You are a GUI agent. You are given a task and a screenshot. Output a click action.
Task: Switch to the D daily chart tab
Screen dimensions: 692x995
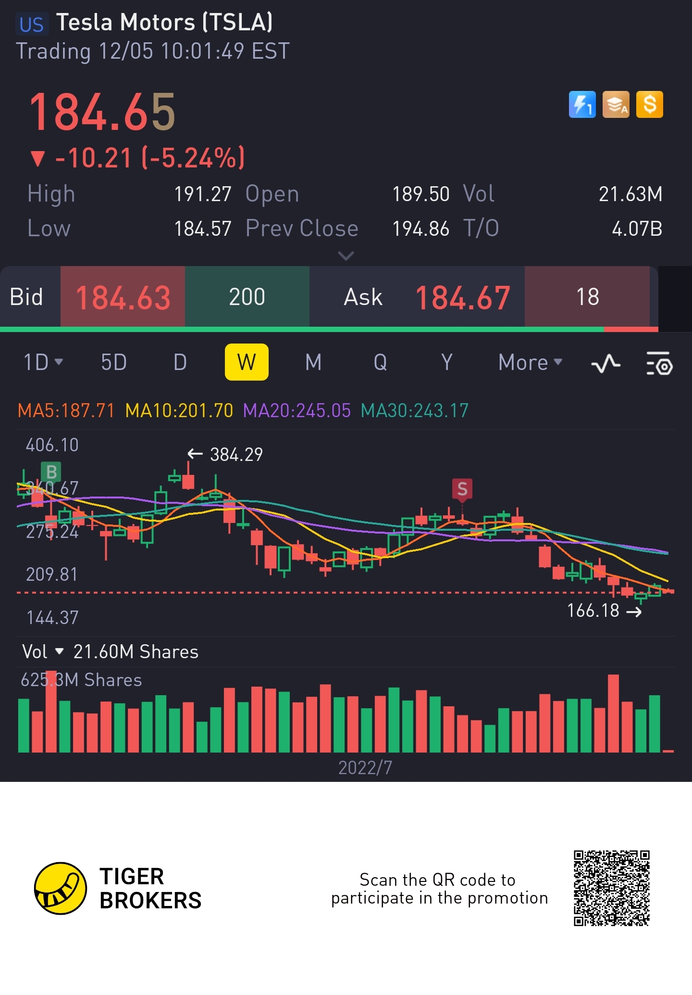180,362
